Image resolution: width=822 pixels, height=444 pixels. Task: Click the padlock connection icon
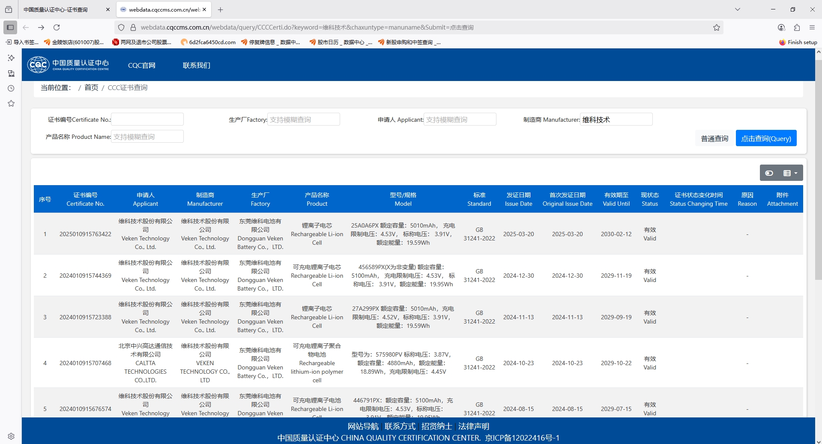(x=133, y=27)
